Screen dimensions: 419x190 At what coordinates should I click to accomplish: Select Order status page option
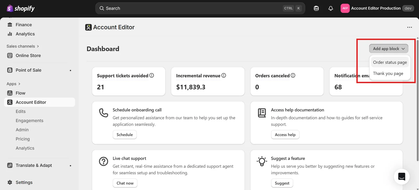click(390, 62)
